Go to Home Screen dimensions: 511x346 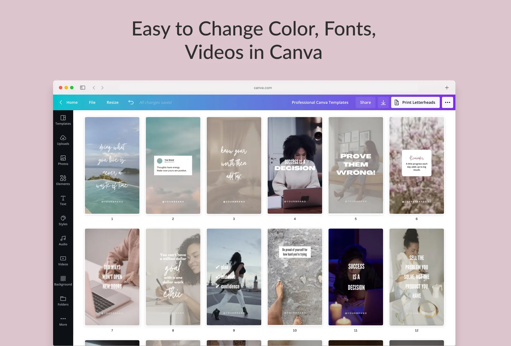click(72, 102)
